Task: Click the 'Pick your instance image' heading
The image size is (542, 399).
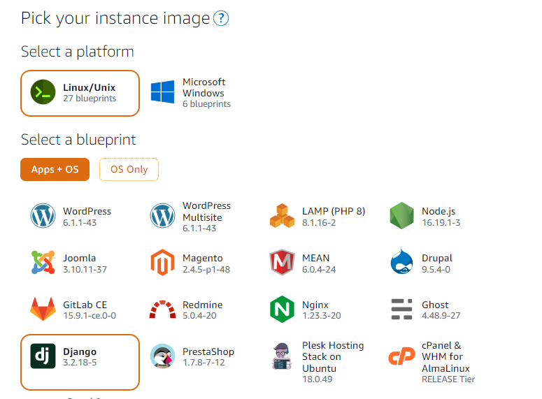Action: coord(115,18)
